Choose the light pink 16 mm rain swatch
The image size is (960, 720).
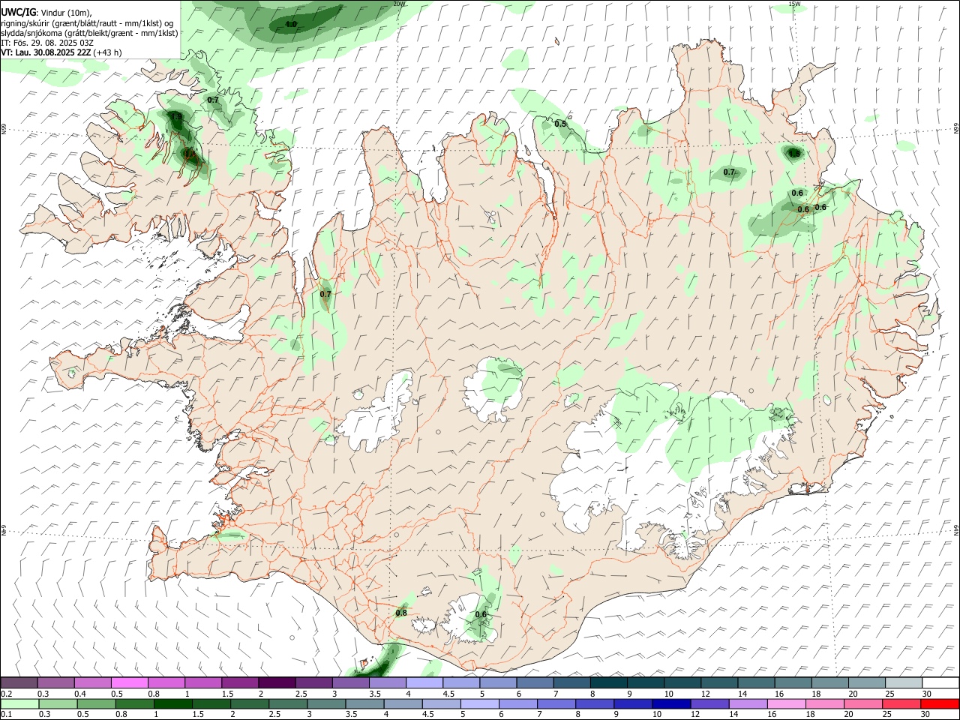pyautogui.click(x=787, y=703)
